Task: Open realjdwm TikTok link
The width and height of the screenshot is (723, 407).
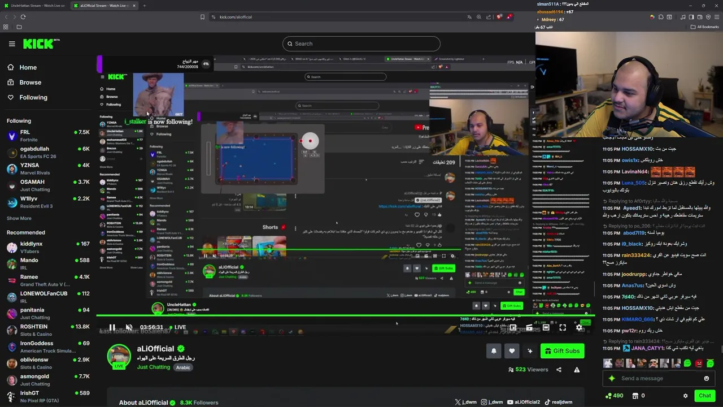Action: point(558,402)
